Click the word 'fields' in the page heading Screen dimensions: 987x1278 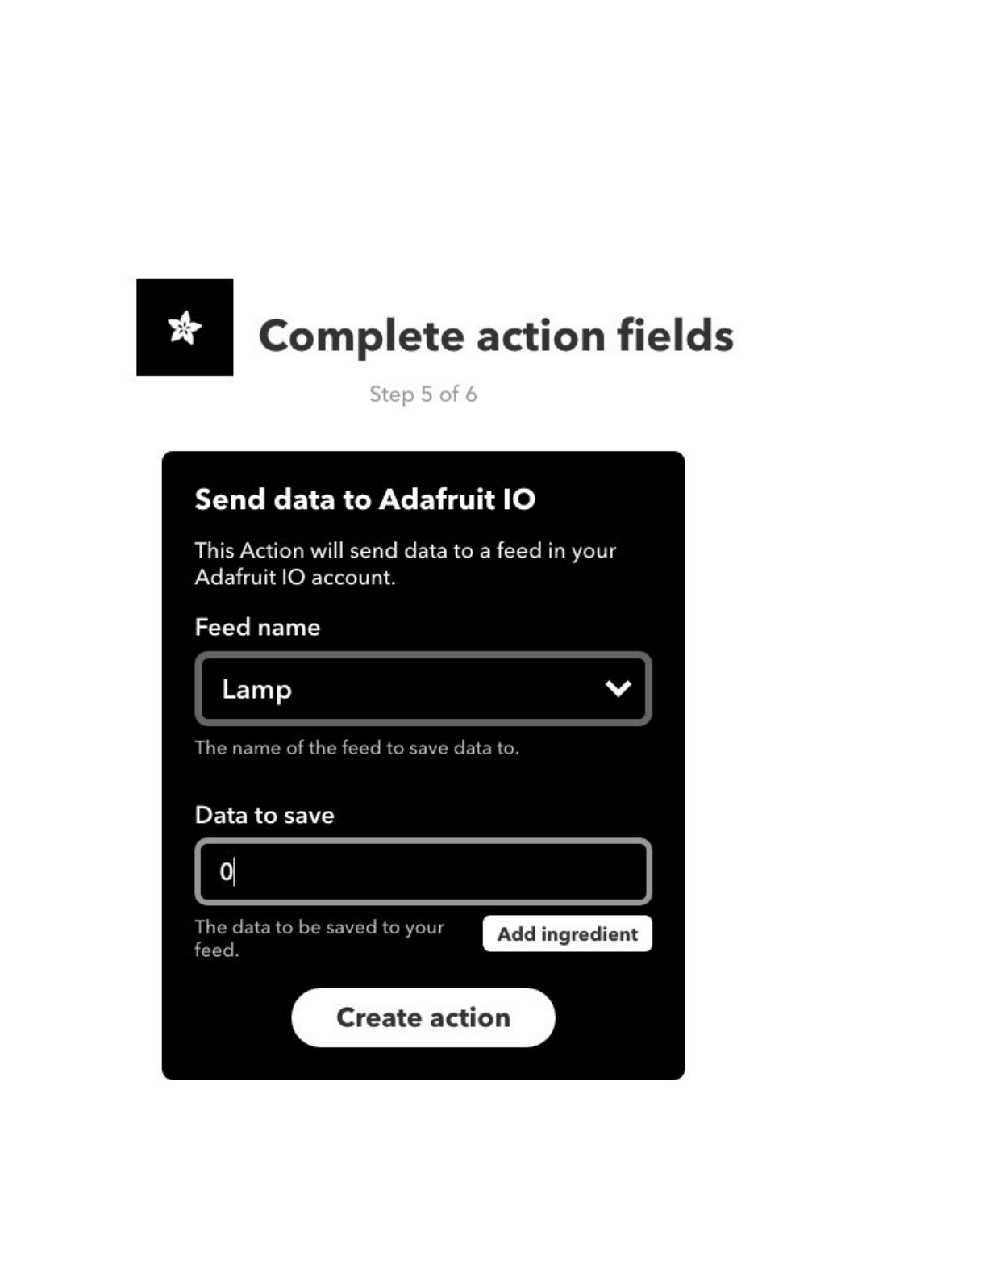click(x=675, y=336)
